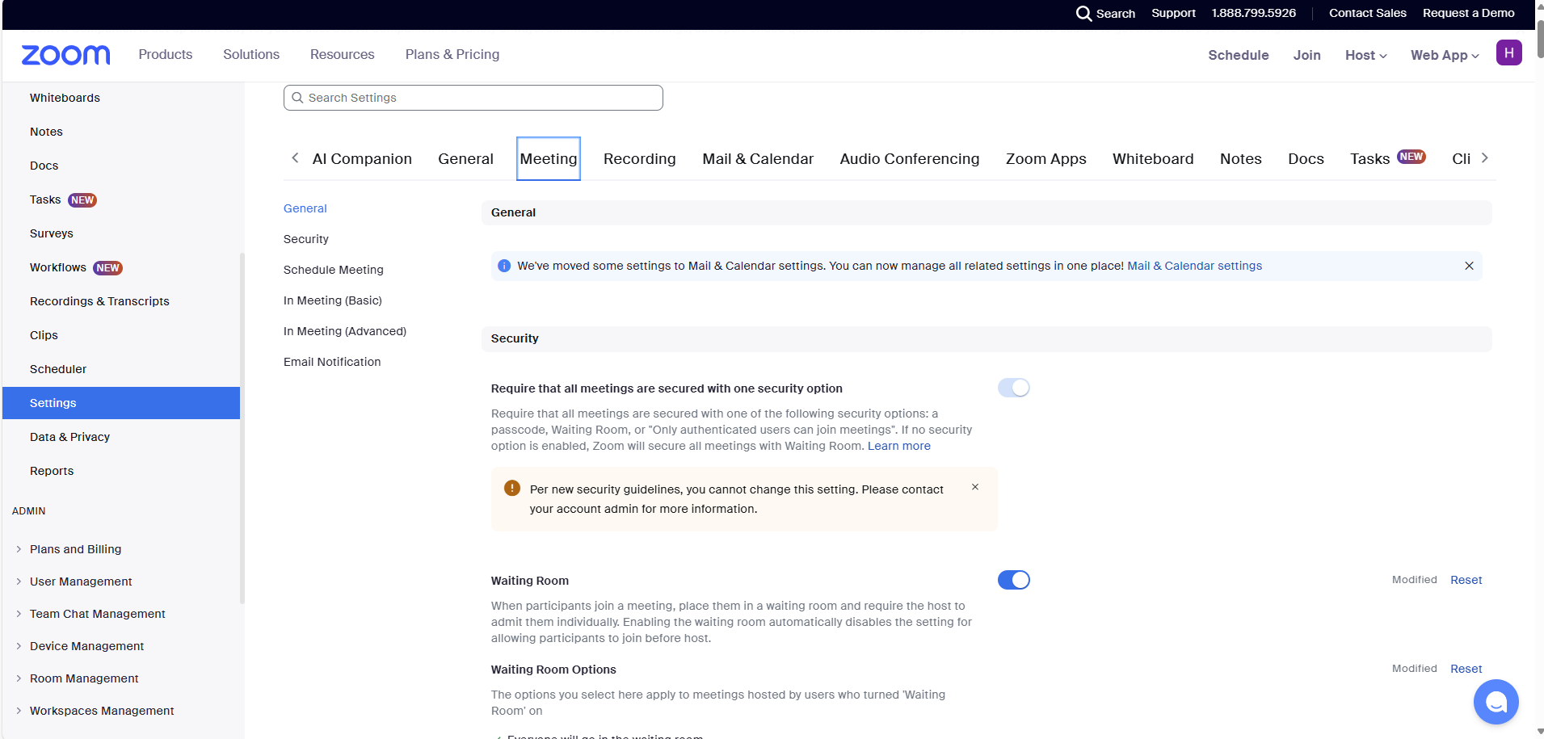Click the Search magnifier icon in top bar
The image size is (1544, 739).
(x=1083, y=14)
